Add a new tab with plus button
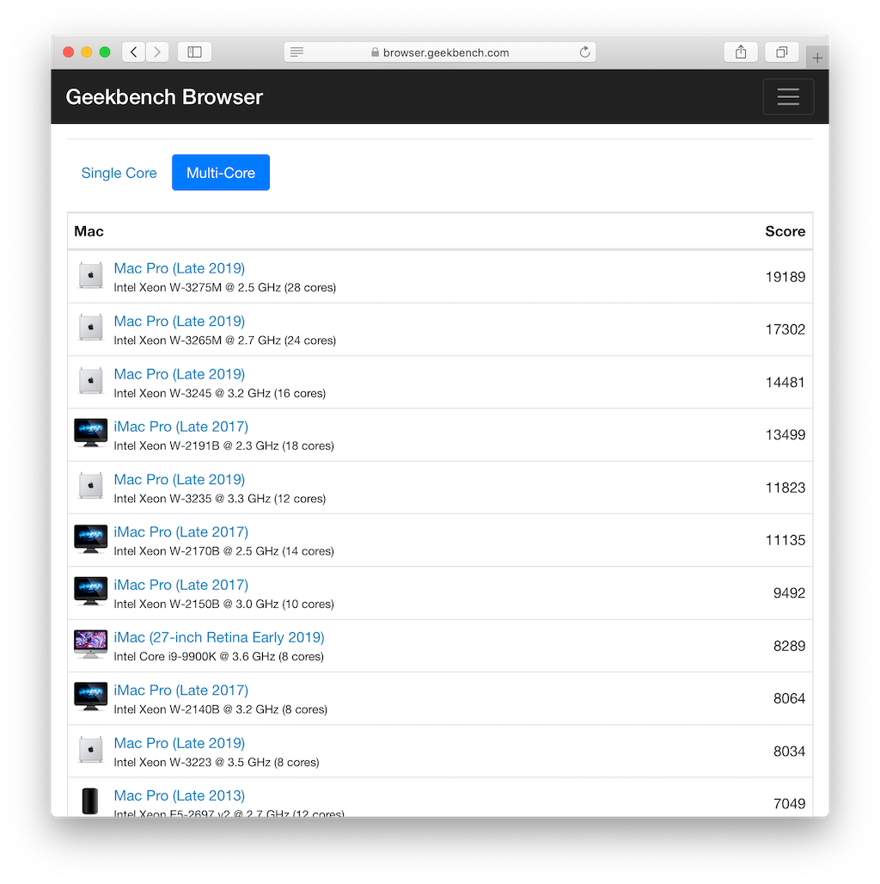880x884 pixels. point(817,58)
